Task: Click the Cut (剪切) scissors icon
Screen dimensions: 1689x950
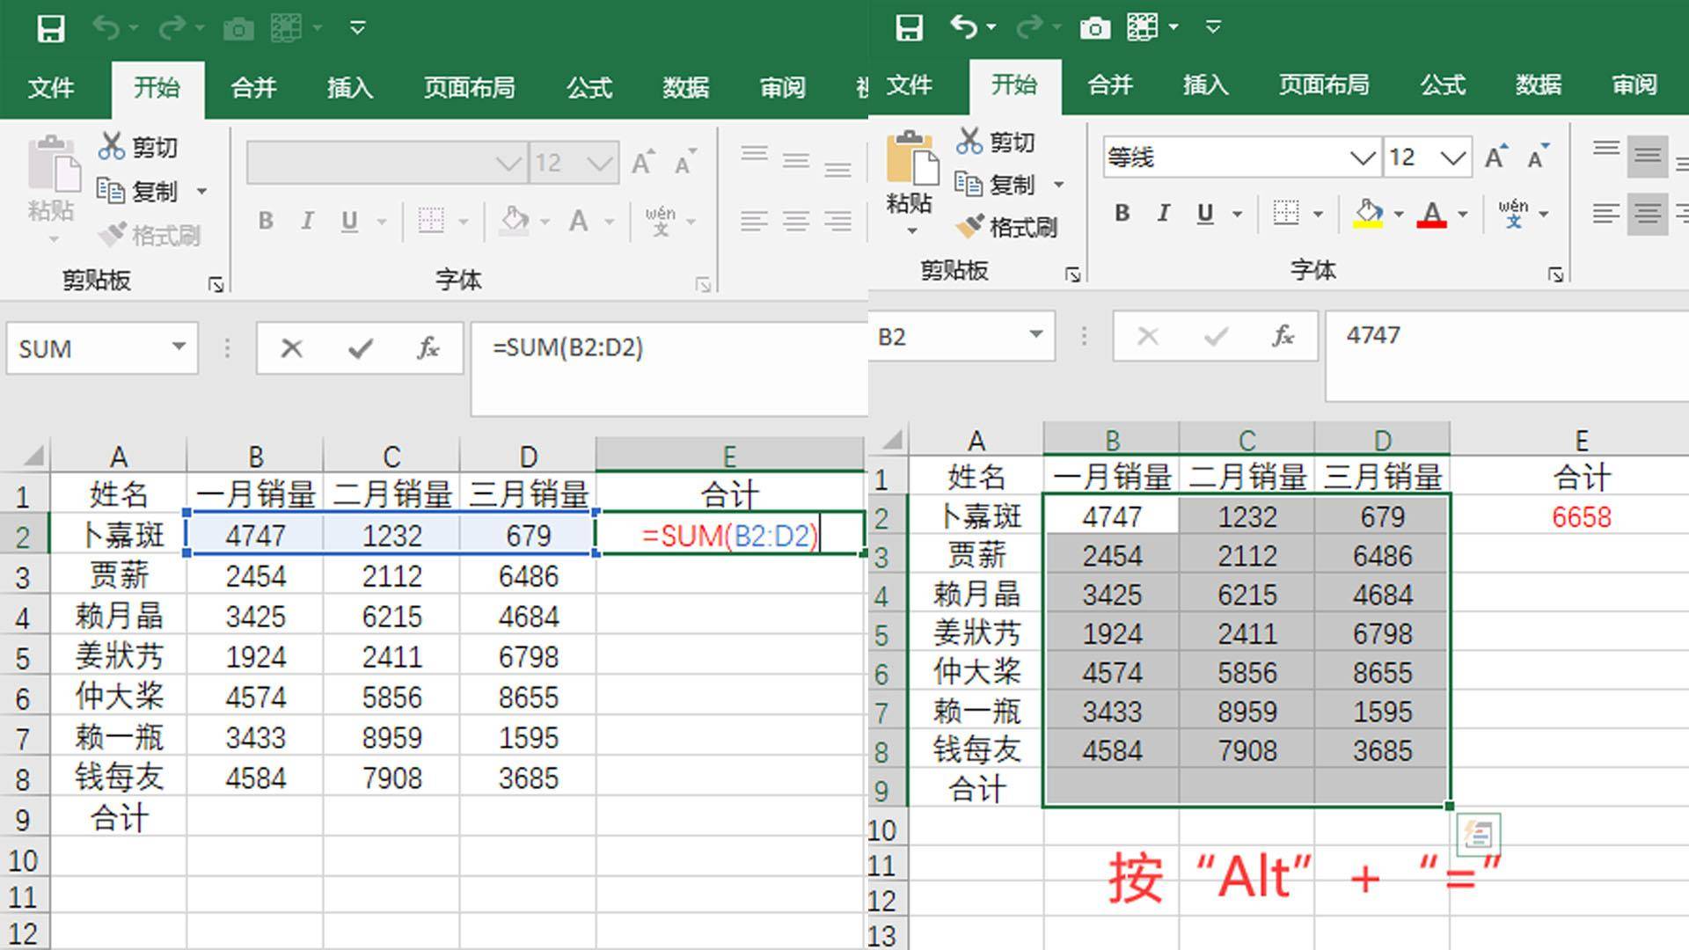Action: pos(970,142)
